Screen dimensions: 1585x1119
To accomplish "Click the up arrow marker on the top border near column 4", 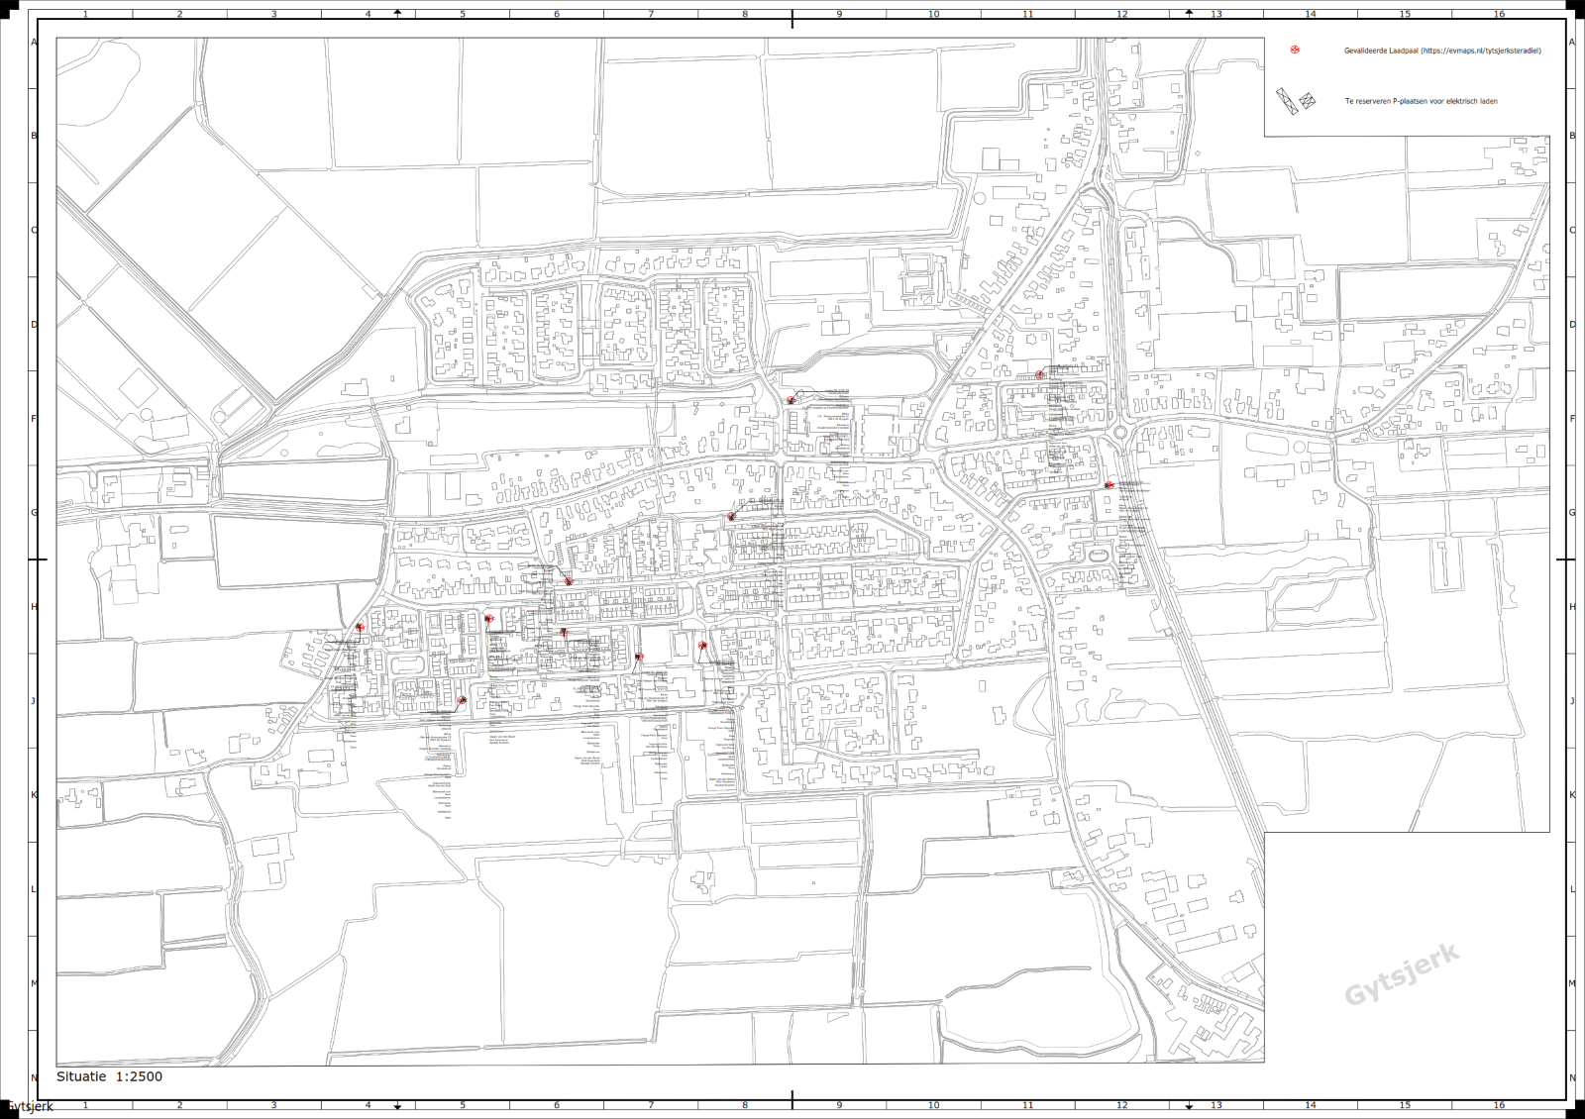I will (397, 14).
